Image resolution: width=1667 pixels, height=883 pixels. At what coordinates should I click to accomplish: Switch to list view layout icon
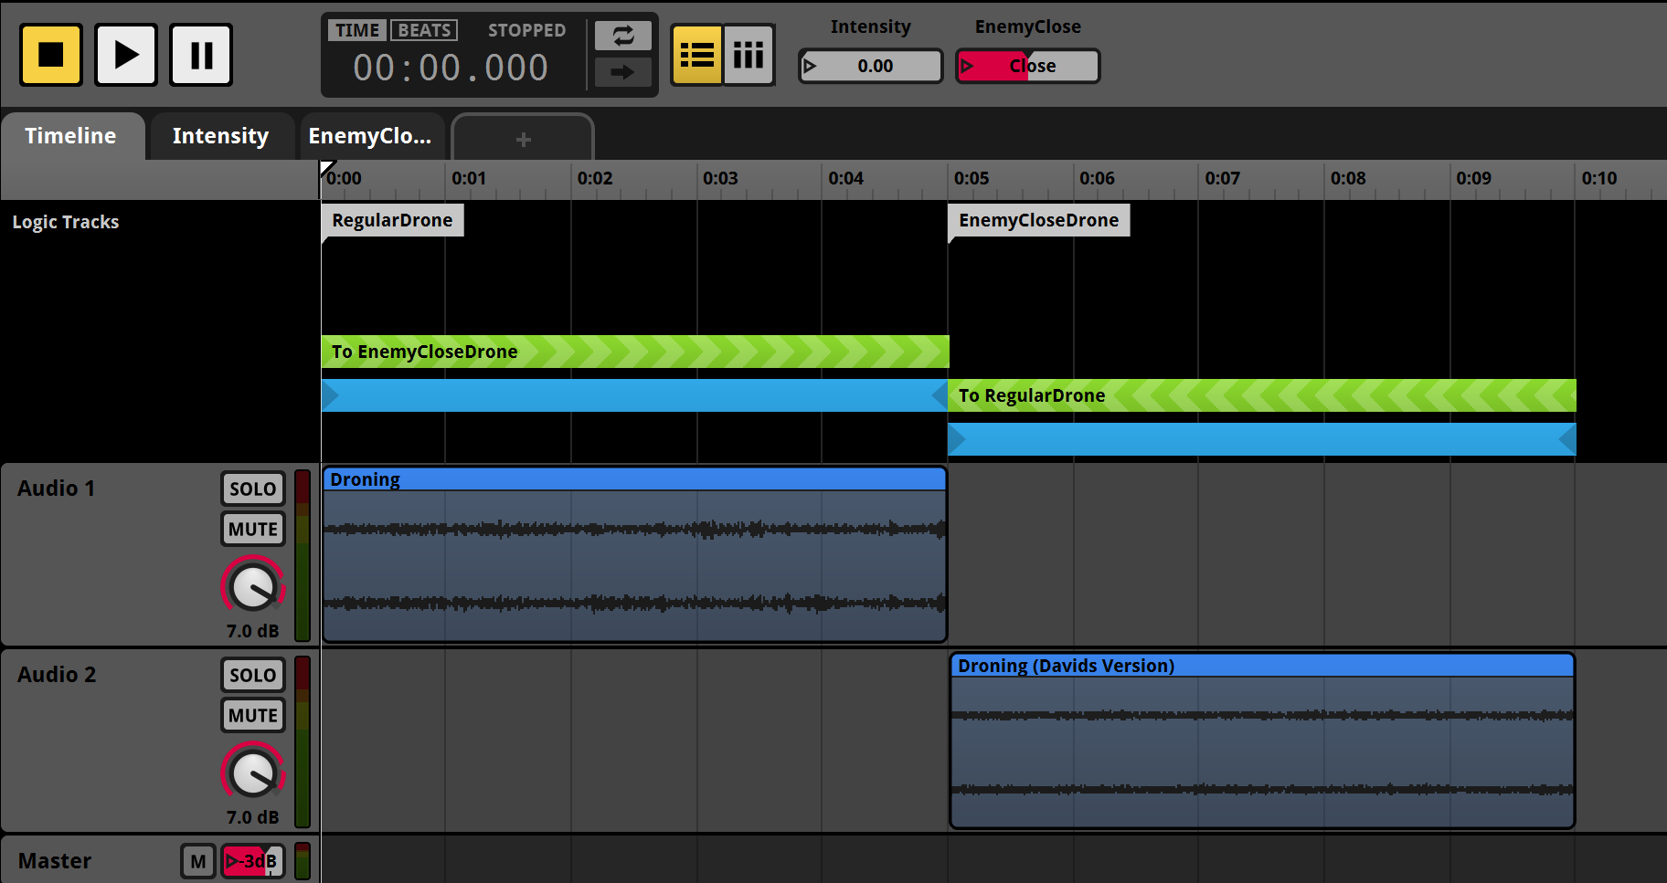pos(696,56)
